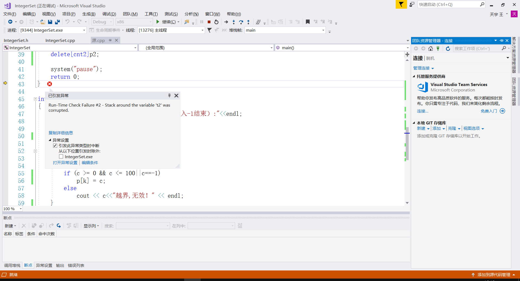520x281 pixels.
Task: Click the feedback icon beside Quick Launch
Action: (x=412, y=5)
